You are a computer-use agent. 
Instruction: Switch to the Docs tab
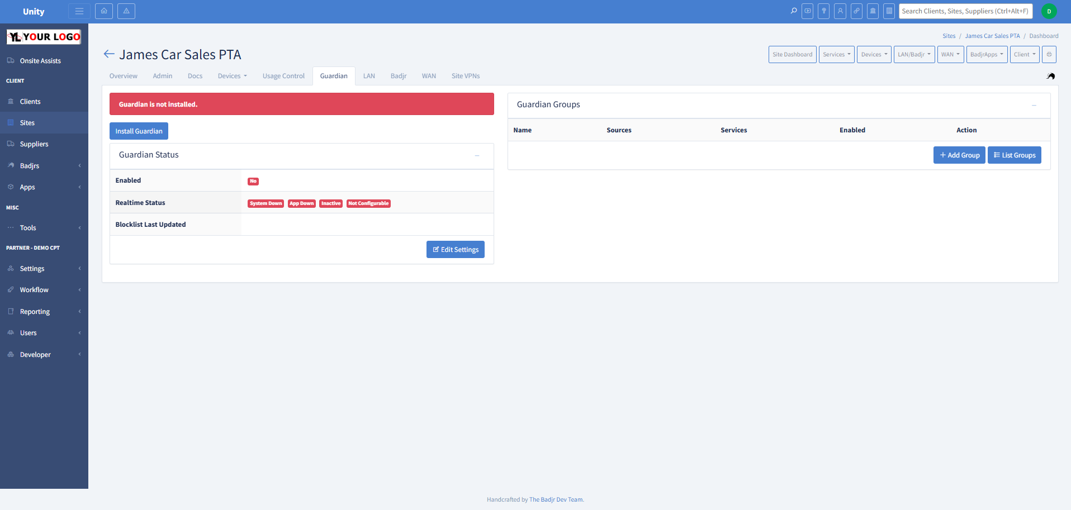click(x=195, y=76)
